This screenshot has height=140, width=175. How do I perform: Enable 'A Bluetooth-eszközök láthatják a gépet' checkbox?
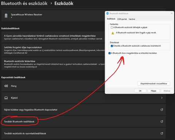tap(112, 27)
